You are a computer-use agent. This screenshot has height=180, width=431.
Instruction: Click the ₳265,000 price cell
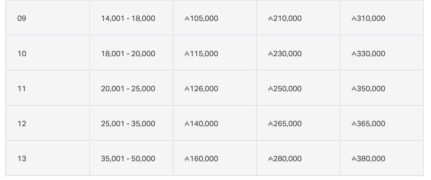(x=285, y=124)
